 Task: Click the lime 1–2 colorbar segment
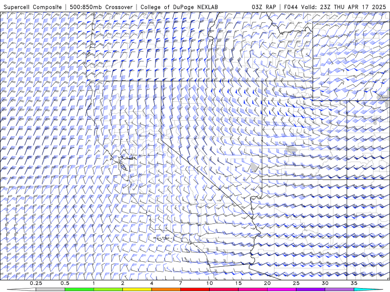tap(108, 290)
